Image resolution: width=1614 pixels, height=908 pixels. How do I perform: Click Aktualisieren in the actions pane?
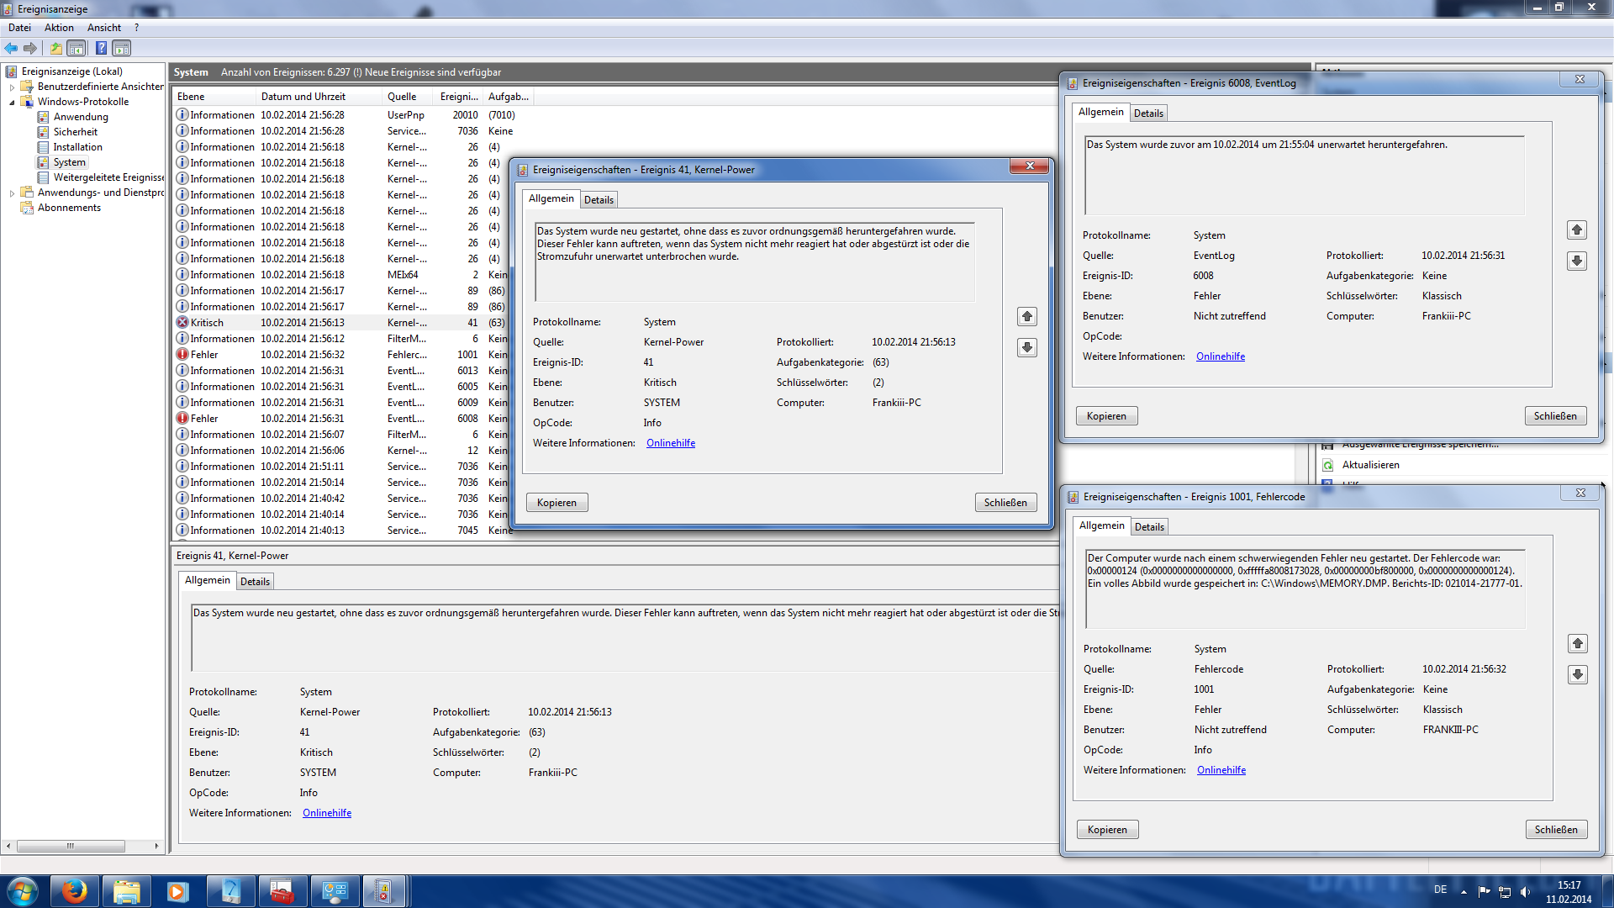pos(1370,465)
